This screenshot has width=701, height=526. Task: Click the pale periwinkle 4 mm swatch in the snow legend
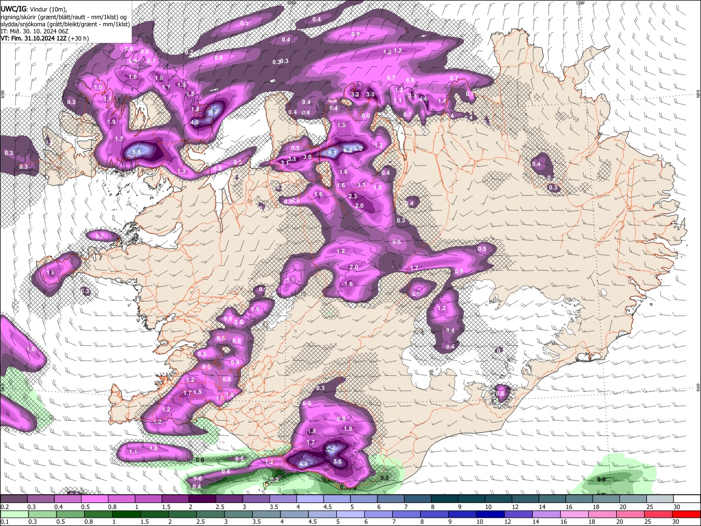click(310, 499)
